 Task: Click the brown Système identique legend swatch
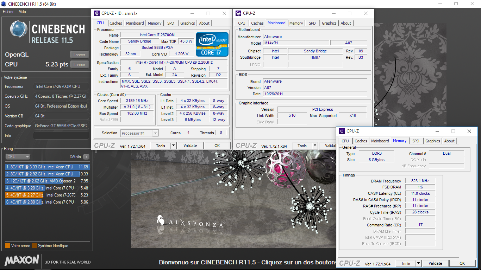[x=34, y=246]
